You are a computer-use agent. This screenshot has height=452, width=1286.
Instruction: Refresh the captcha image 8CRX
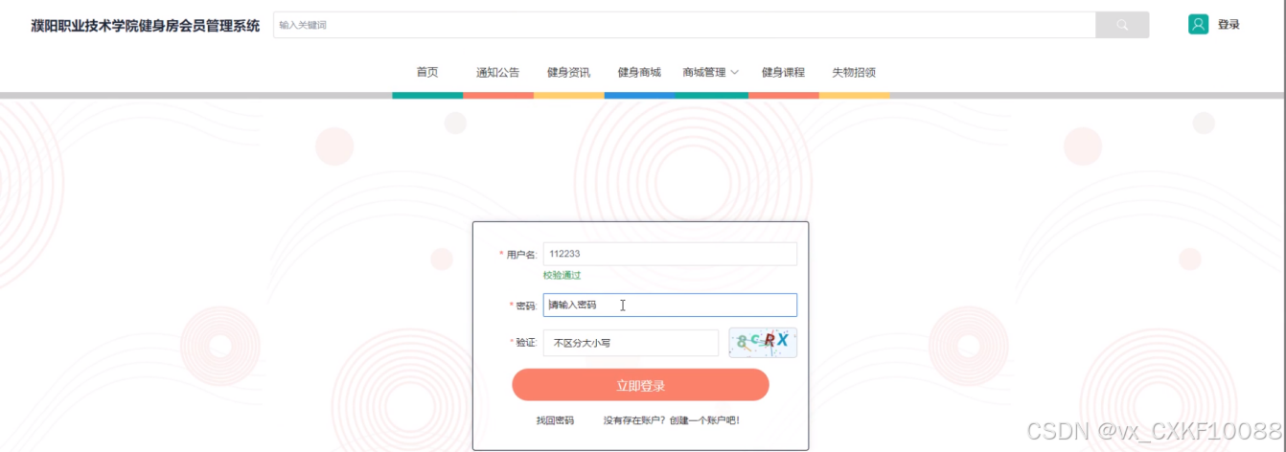pyautogui.click(x=763, y=342)
